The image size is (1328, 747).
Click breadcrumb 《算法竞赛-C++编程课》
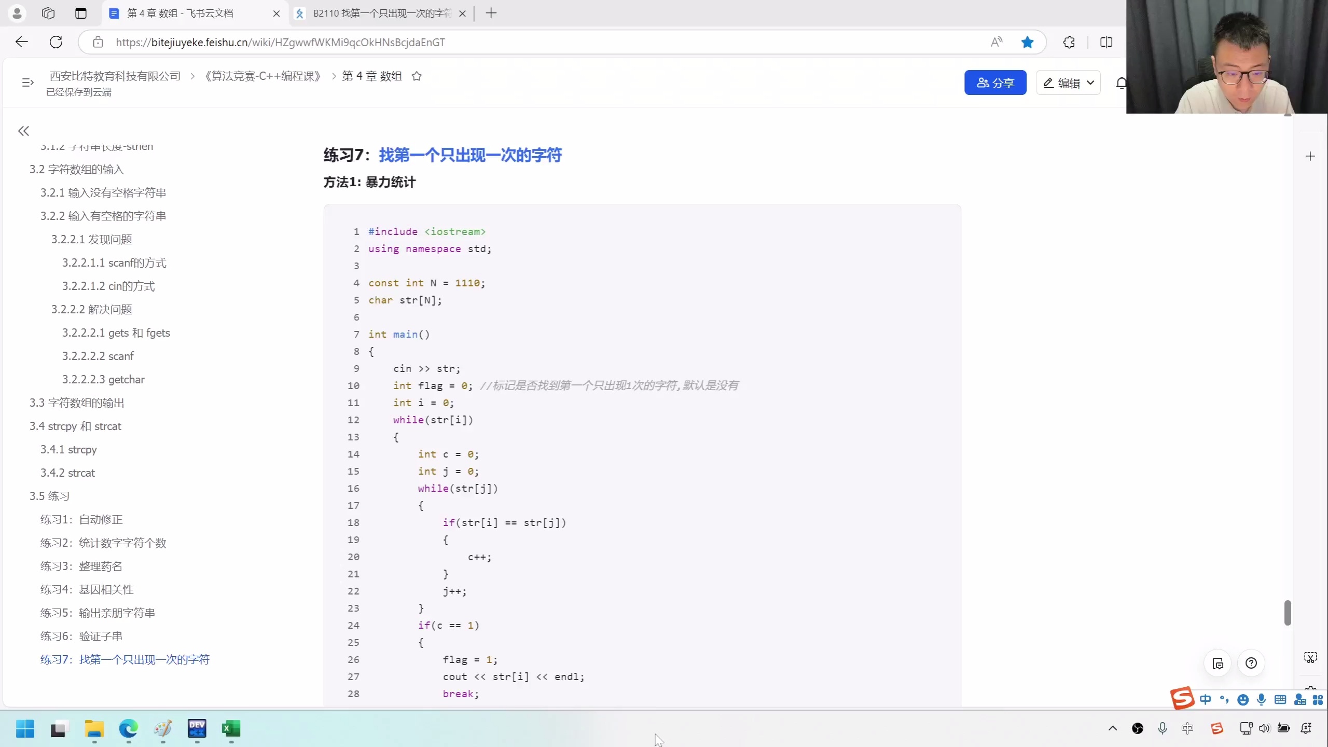click(262, 76)
